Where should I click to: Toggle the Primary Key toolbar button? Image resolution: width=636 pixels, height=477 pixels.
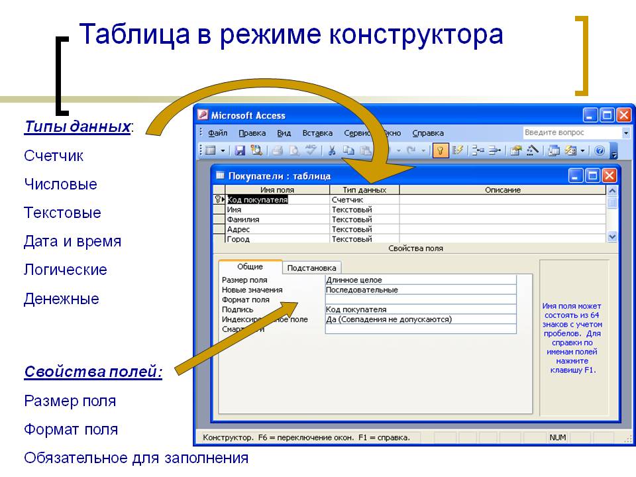(x=439, y=150)
